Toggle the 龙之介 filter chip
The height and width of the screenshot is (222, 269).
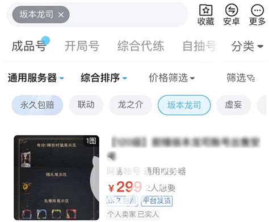(x=131, y=105)
